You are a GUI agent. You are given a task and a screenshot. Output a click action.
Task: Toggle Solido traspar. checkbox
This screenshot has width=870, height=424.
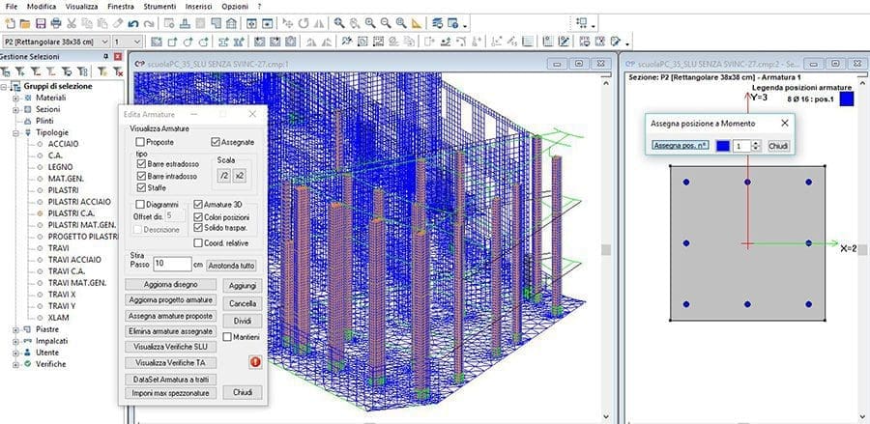[198, 228]
